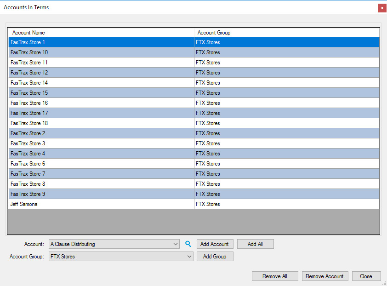Click the Remove Account button
Screen dimensions: 387x286
pos(325,276)
